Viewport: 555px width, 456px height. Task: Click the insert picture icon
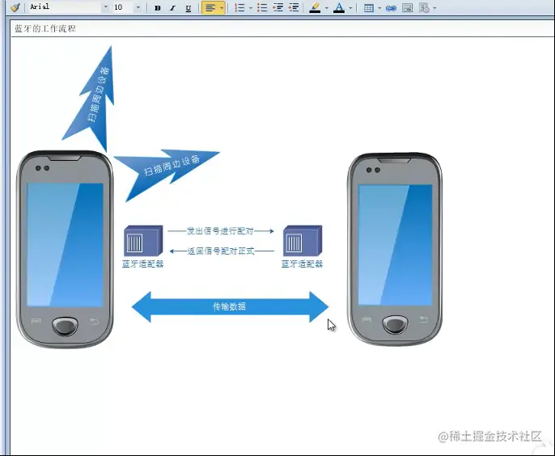[x=408, y=8]
